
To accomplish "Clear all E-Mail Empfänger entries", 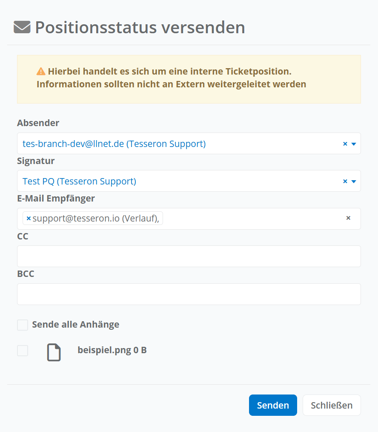I will pos(348,218).
